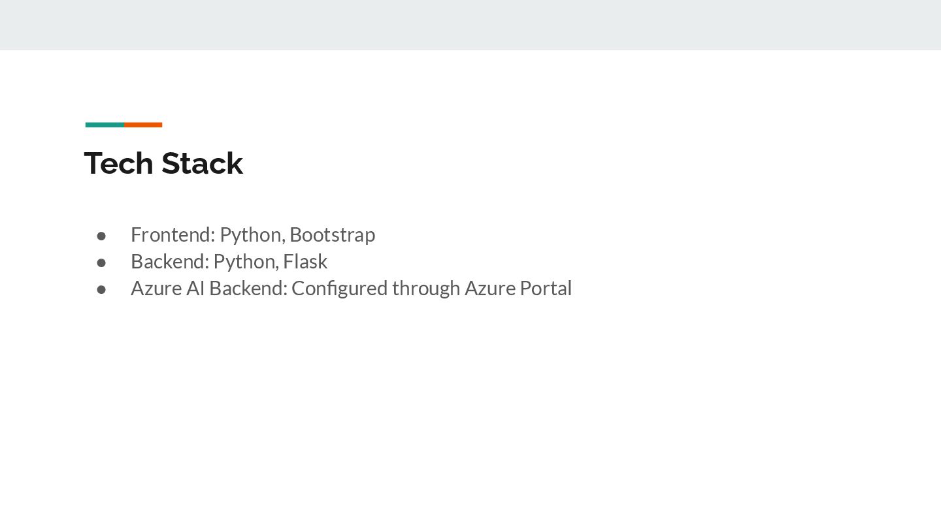Image resolution: width=941 pixels, height=529 pixels.
Task: Click Backend: in the Azure AI bullet
Action: pos(248,288)
